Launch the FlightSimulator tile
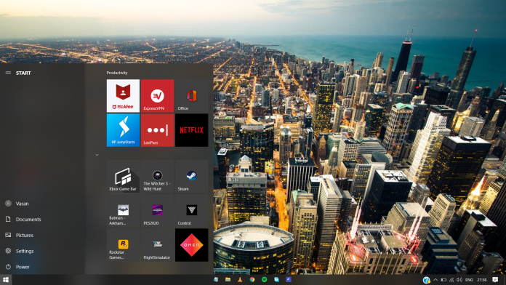Viewport: 506px width, 285px height. [157, 245]
